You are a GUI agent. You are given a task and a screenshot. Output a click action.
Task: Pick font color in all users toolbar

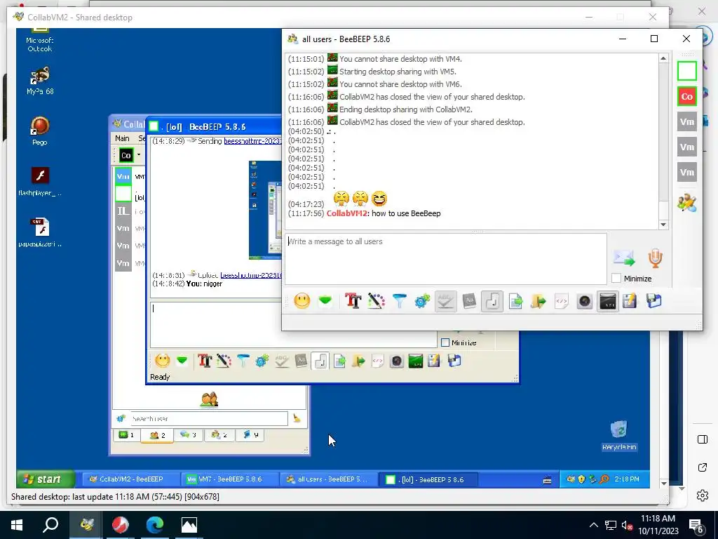pyautogui.click(x=376, y=301)
